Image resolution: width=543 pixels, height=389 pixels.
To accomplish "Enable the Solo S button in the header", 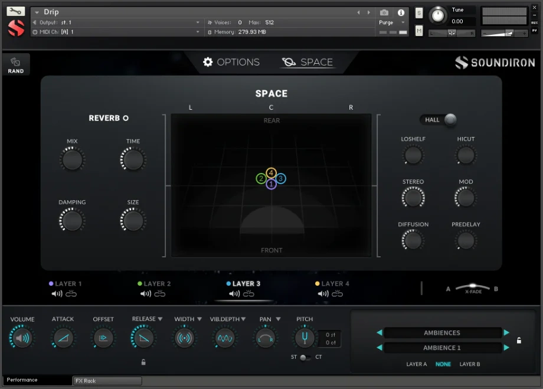I will (x=418, y=12).
